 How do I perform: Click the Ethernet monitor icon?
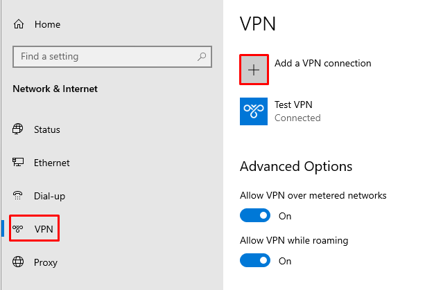[x=19, y=163]
